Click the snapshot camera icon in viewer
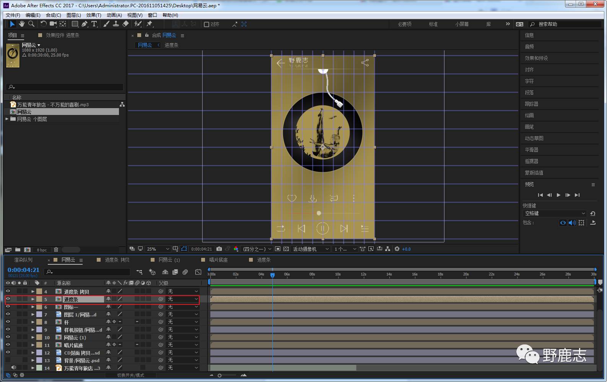Screen dimensions: 607x382 219,249
